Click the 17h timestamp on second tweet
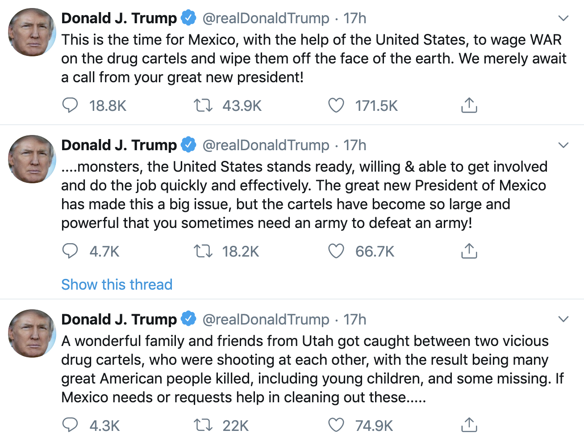The height and width of the screenshot is (447, 584). (x=355, y=145)
